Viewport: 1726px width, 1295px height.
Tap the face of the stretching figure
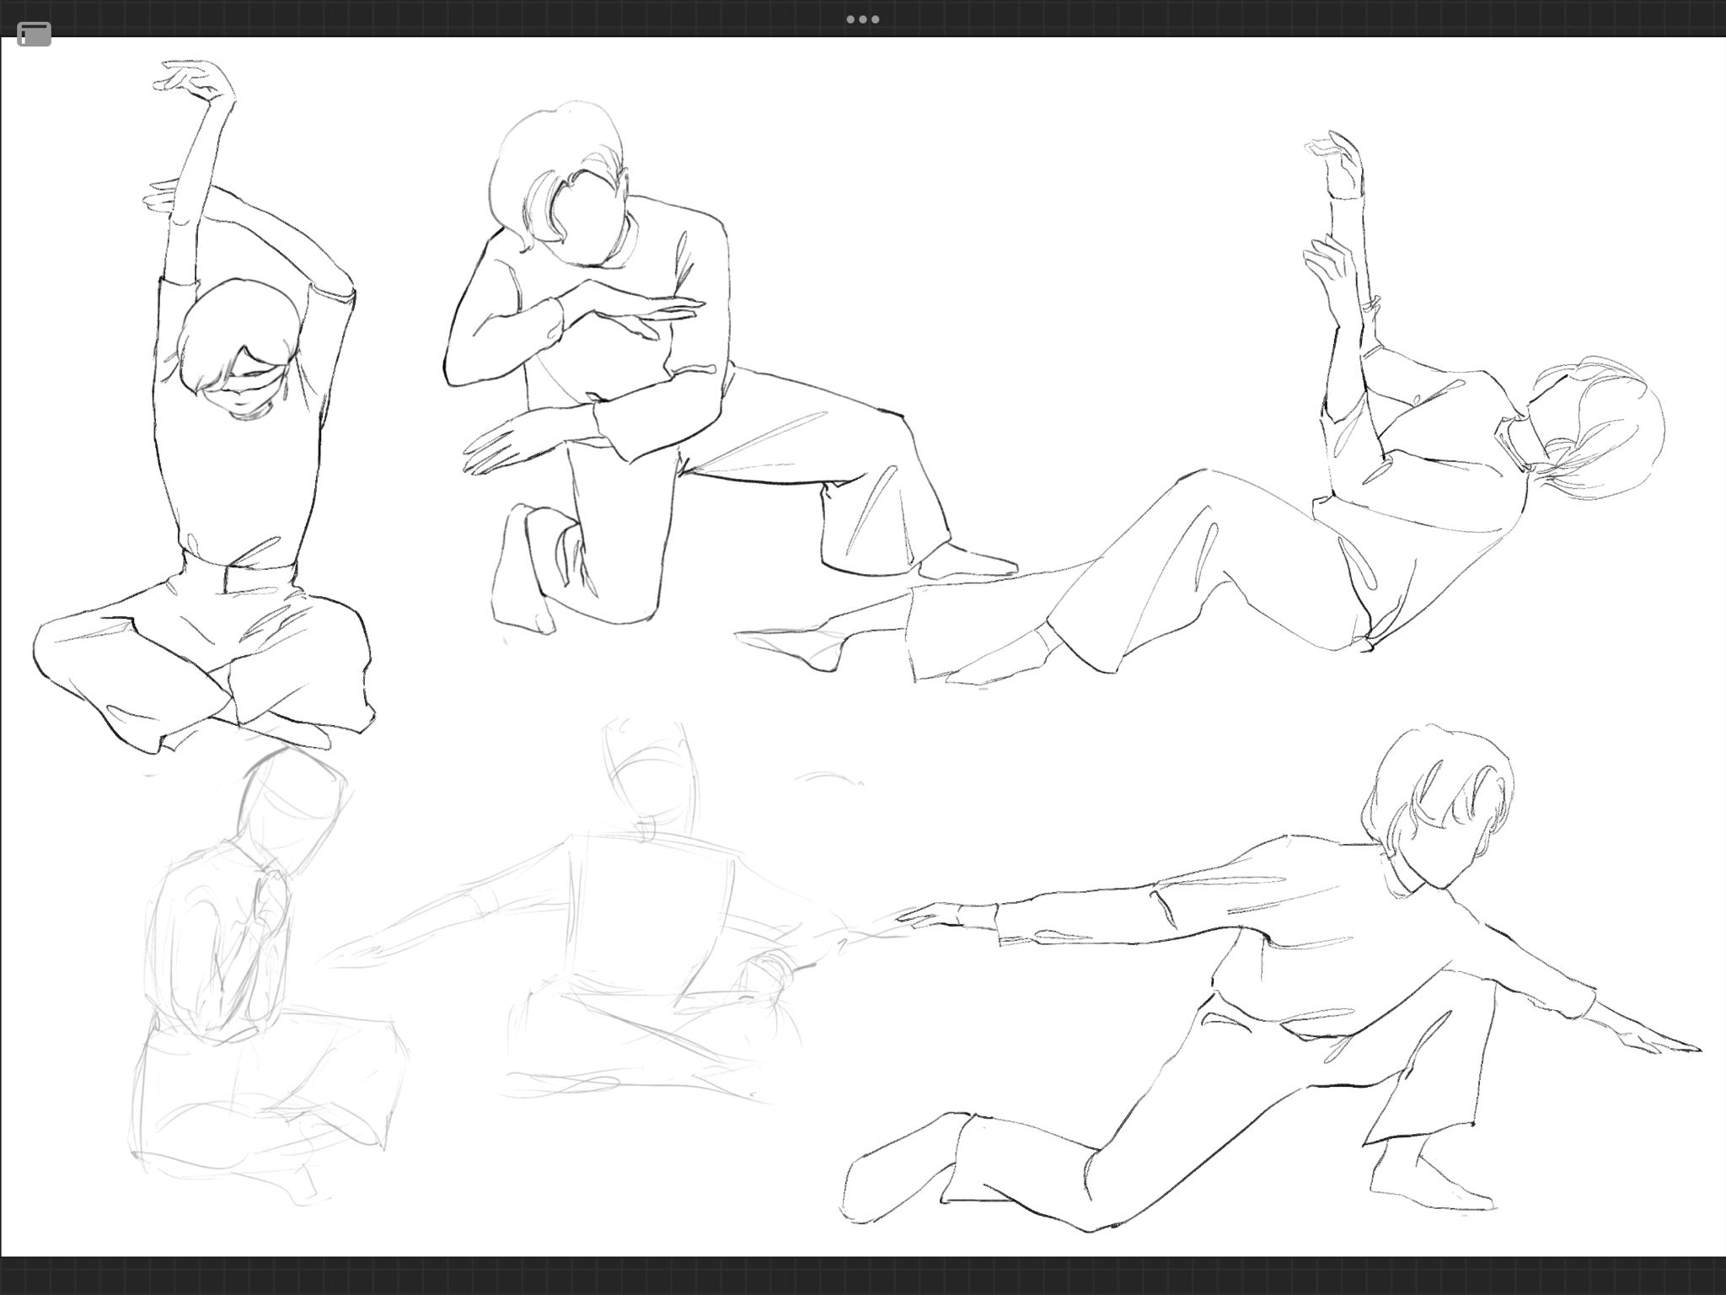pyautogui.click(x=244, y=388)
